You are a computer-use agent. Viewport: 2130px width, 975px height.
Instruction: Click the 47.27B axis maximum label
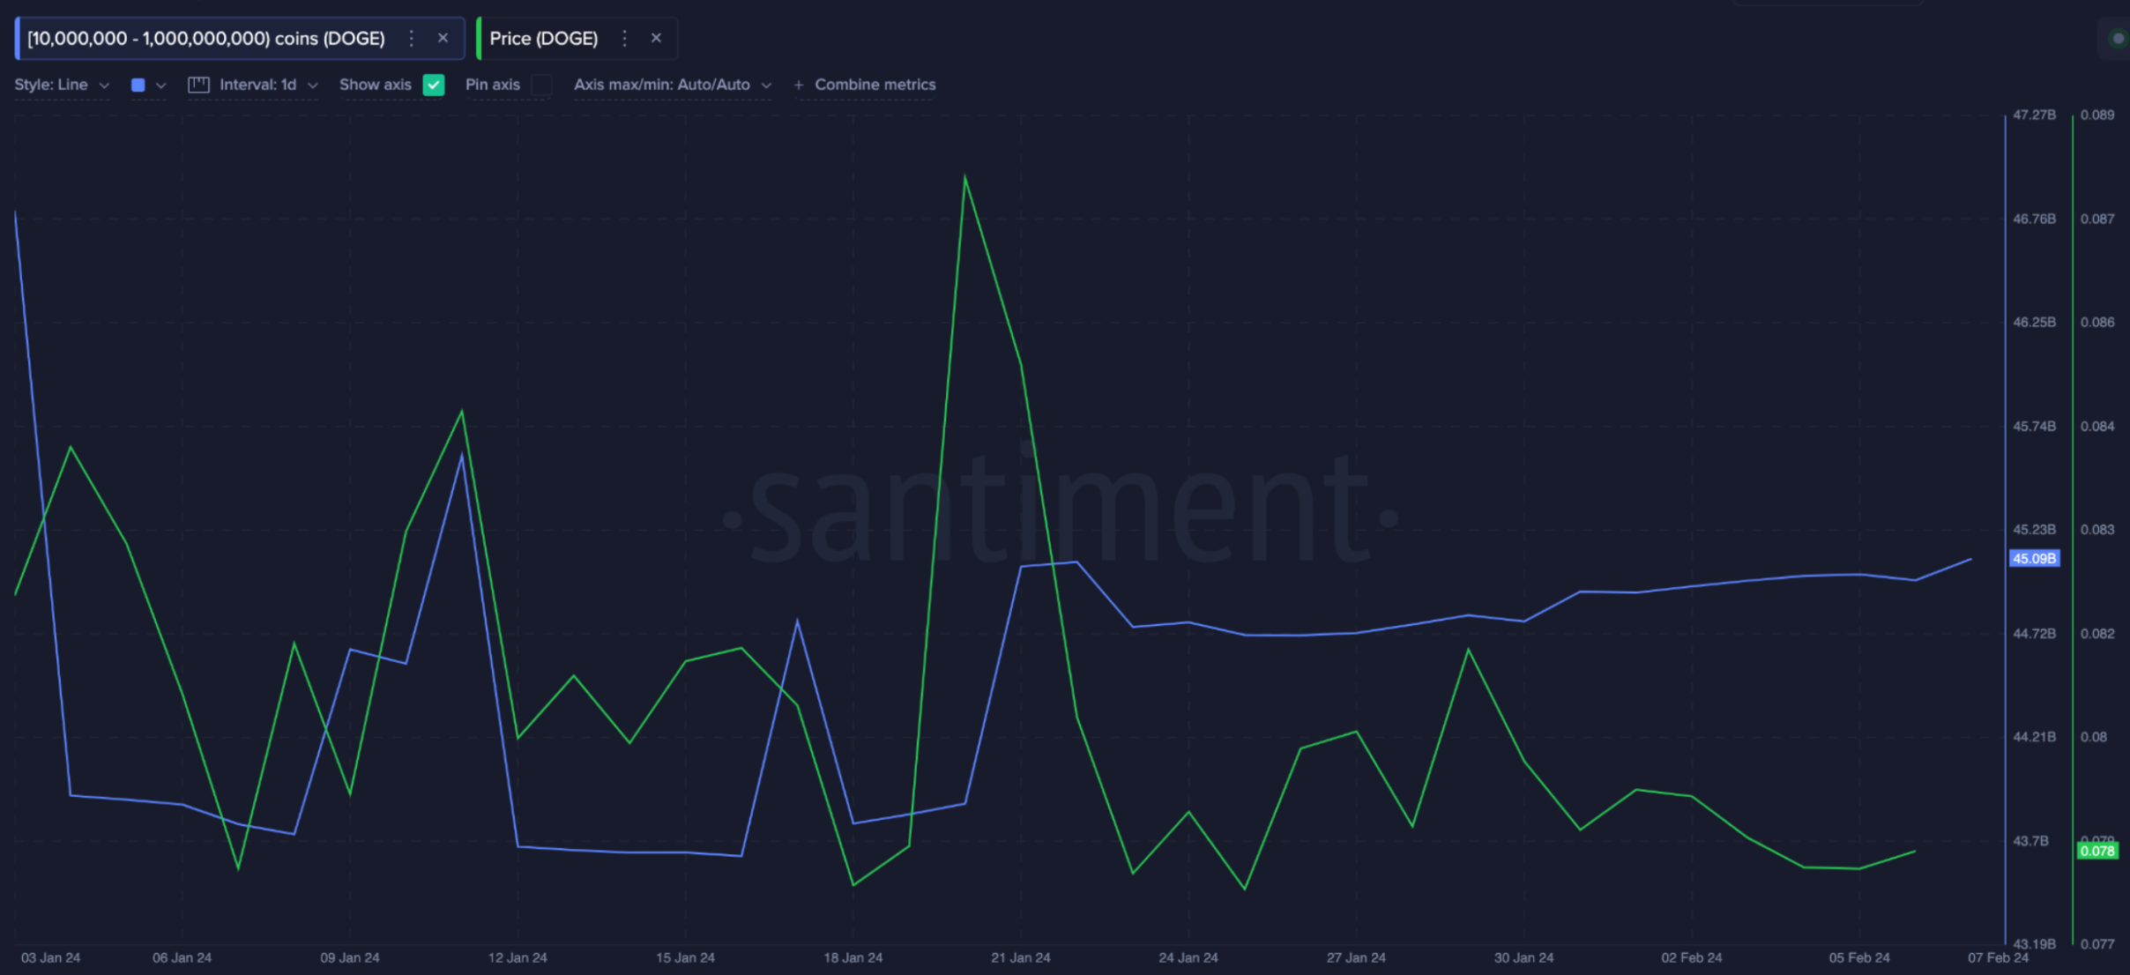pyautogui.click(x=2034, y=115)
